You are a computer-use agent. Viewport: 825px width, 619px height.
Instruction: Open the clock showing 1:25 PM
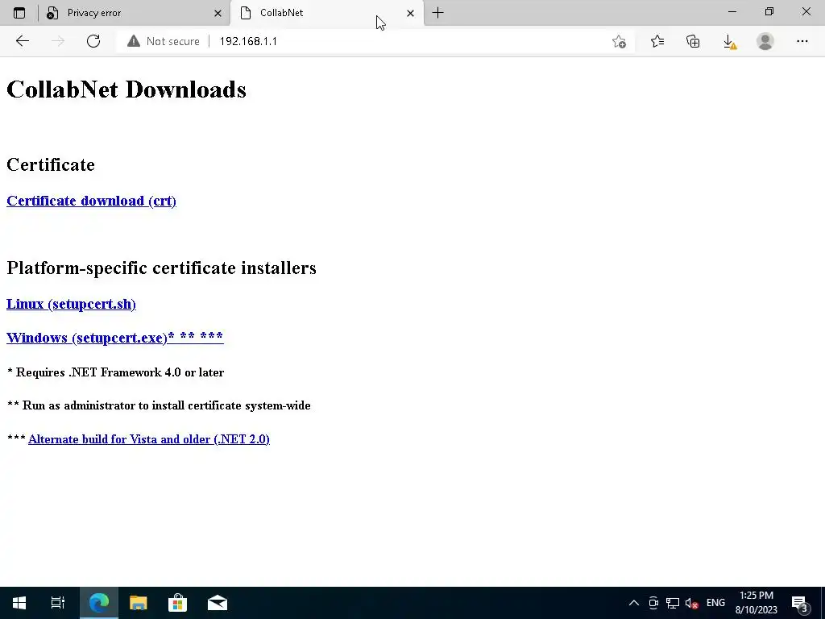(x=756, y=603)
